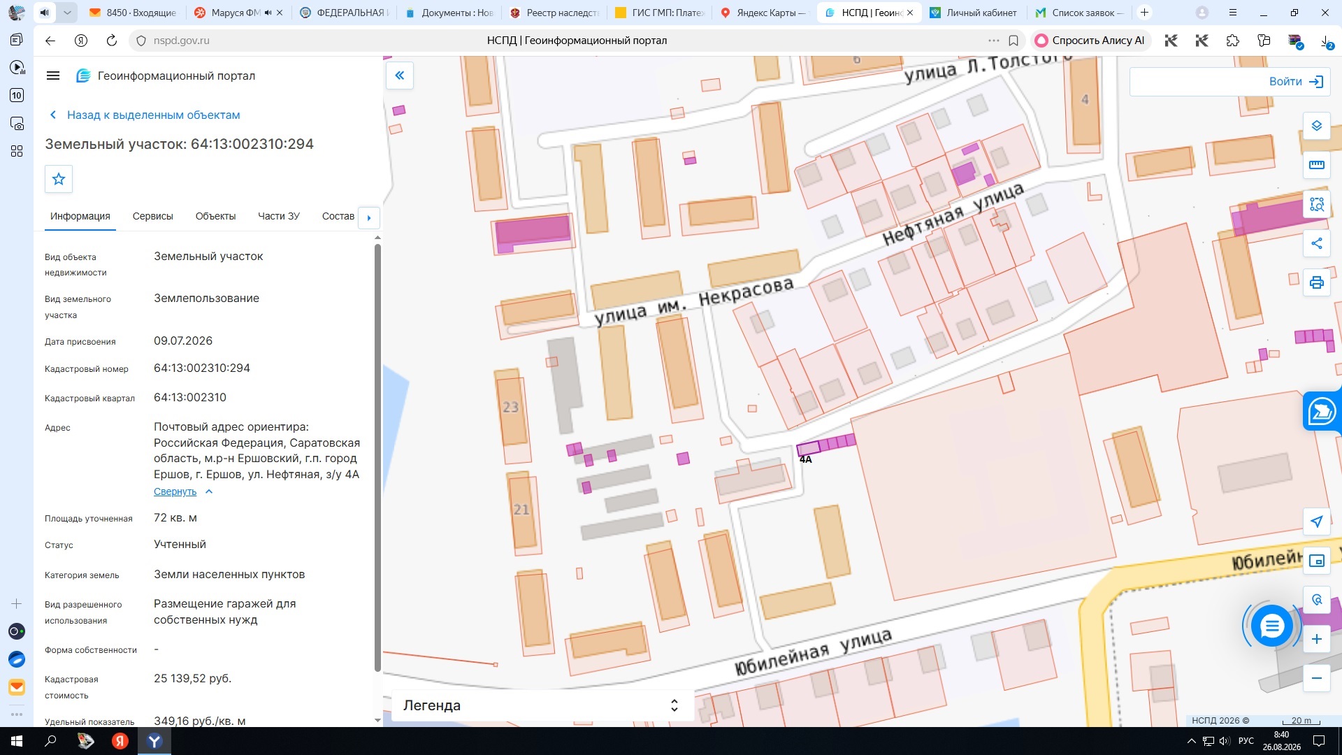1342x755 pixels.
Task: Open the hamburger menu of the Geoportal
Action: tap(53, 75)
